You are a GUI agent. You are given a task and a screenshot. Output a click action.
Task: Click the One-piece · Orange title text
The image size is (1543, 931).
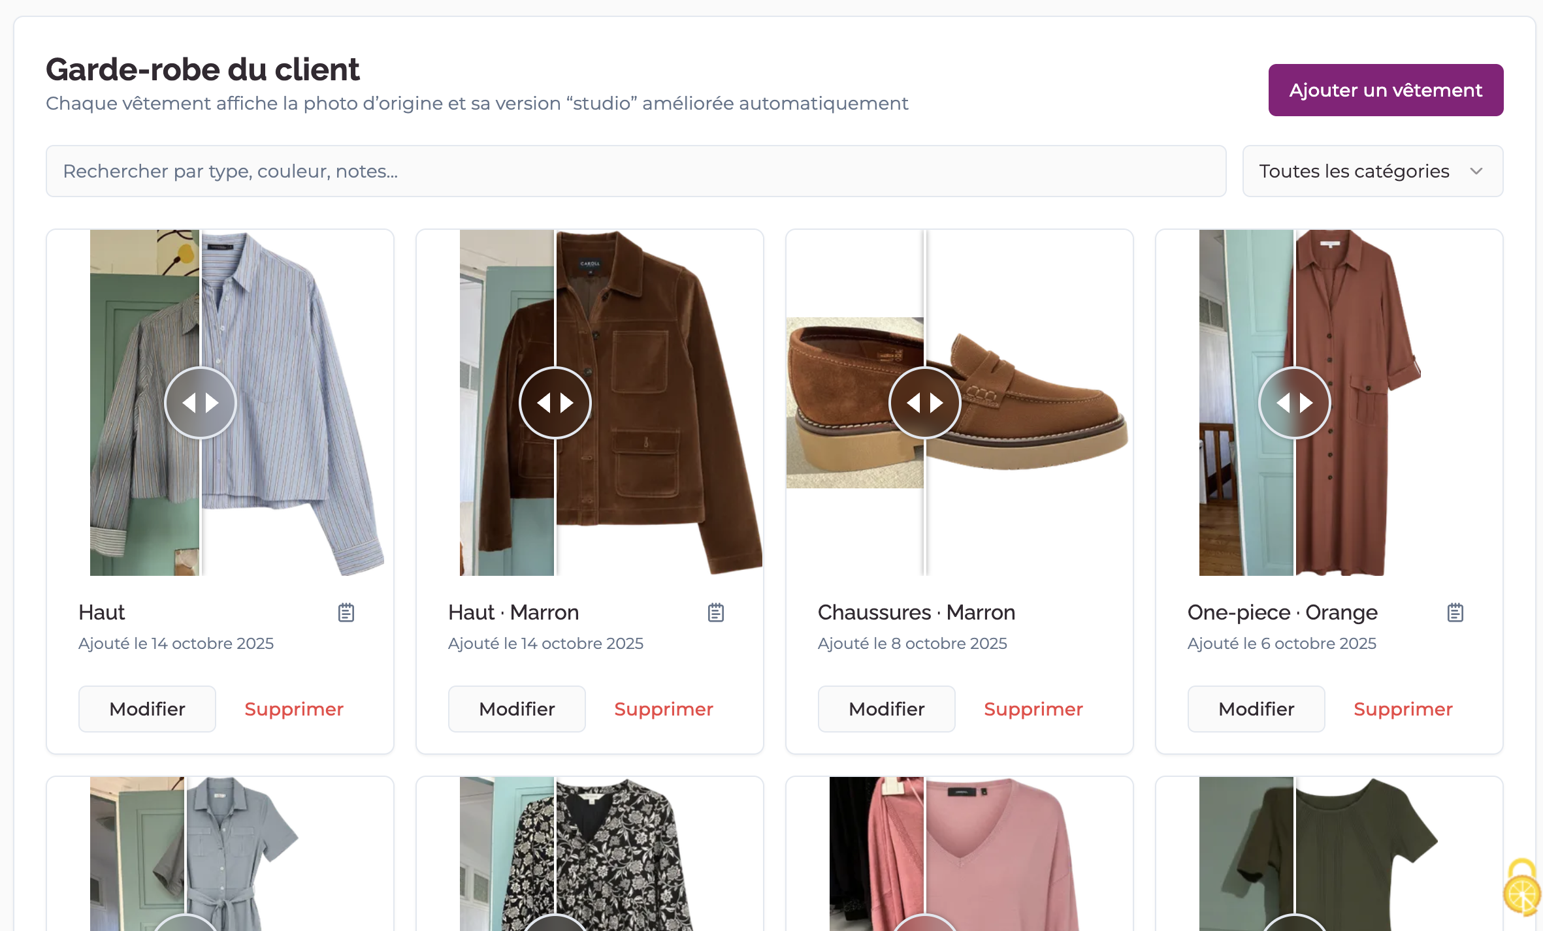pyautogui.click(x=1282, y=612)
